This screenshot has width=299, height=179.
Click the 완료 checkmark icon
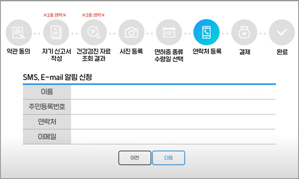click(x=281, y=32)
